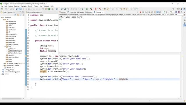Close the Console view tab
This screenshot has width=186, height=105.
102,12
